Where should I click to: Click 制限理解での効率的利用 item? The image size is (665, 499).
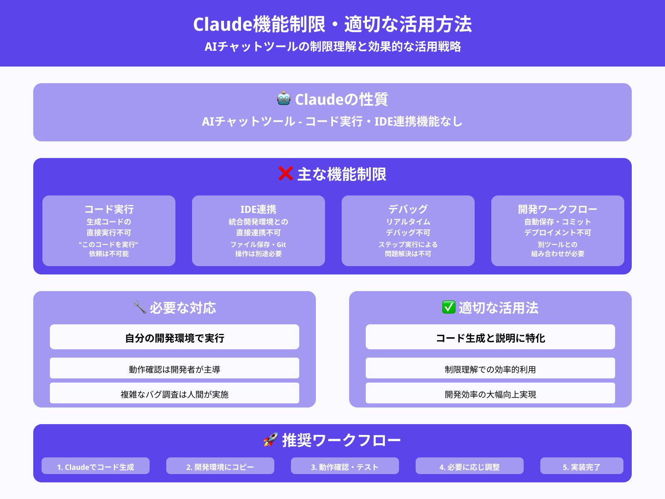click(x=490, y=368)
